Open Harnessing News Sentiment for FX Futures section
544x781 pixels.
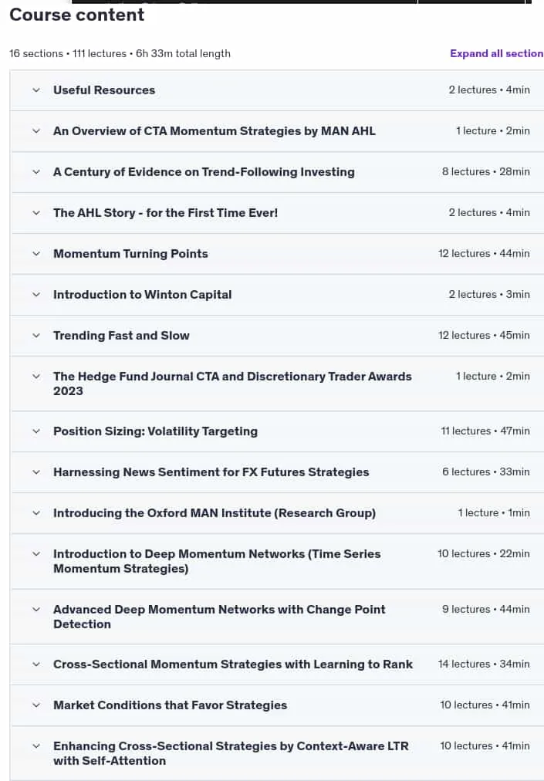[211, 472]
